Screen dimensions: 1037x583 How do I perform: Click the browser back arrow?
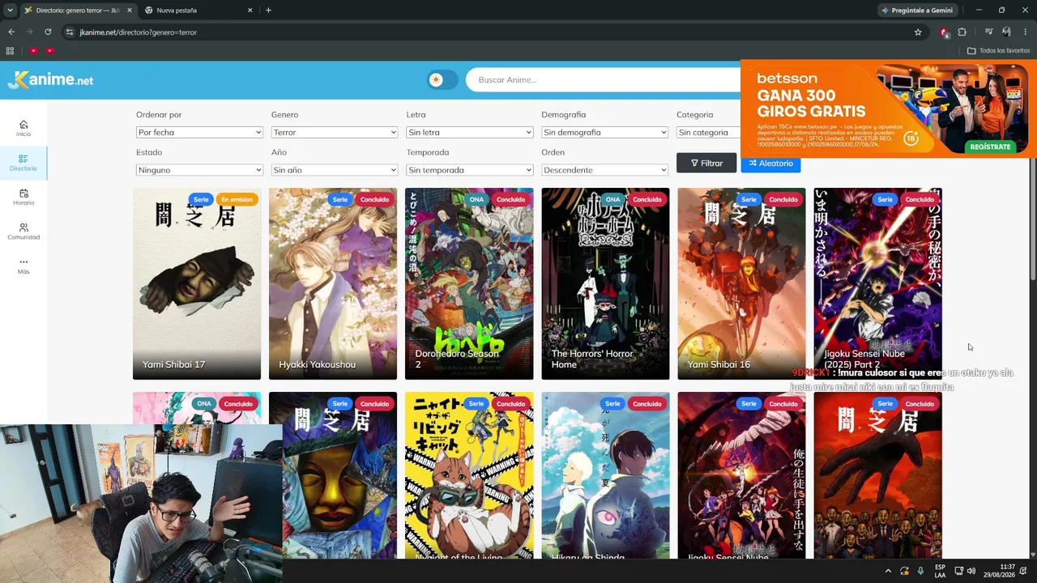pos(11,32)
